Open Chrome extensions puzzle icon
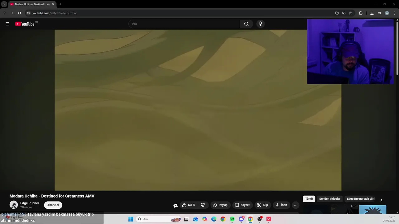 click(x=361, y=13)
